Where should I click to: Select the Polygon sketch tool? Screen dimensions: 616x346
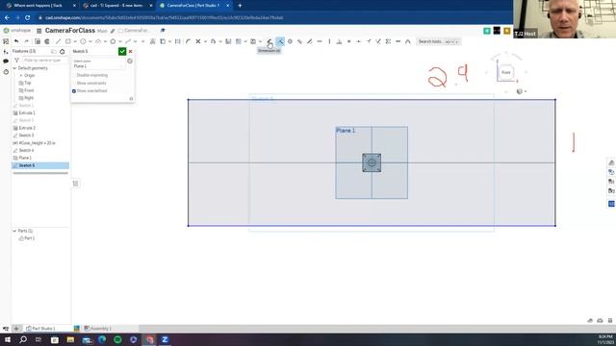(113, 41)
